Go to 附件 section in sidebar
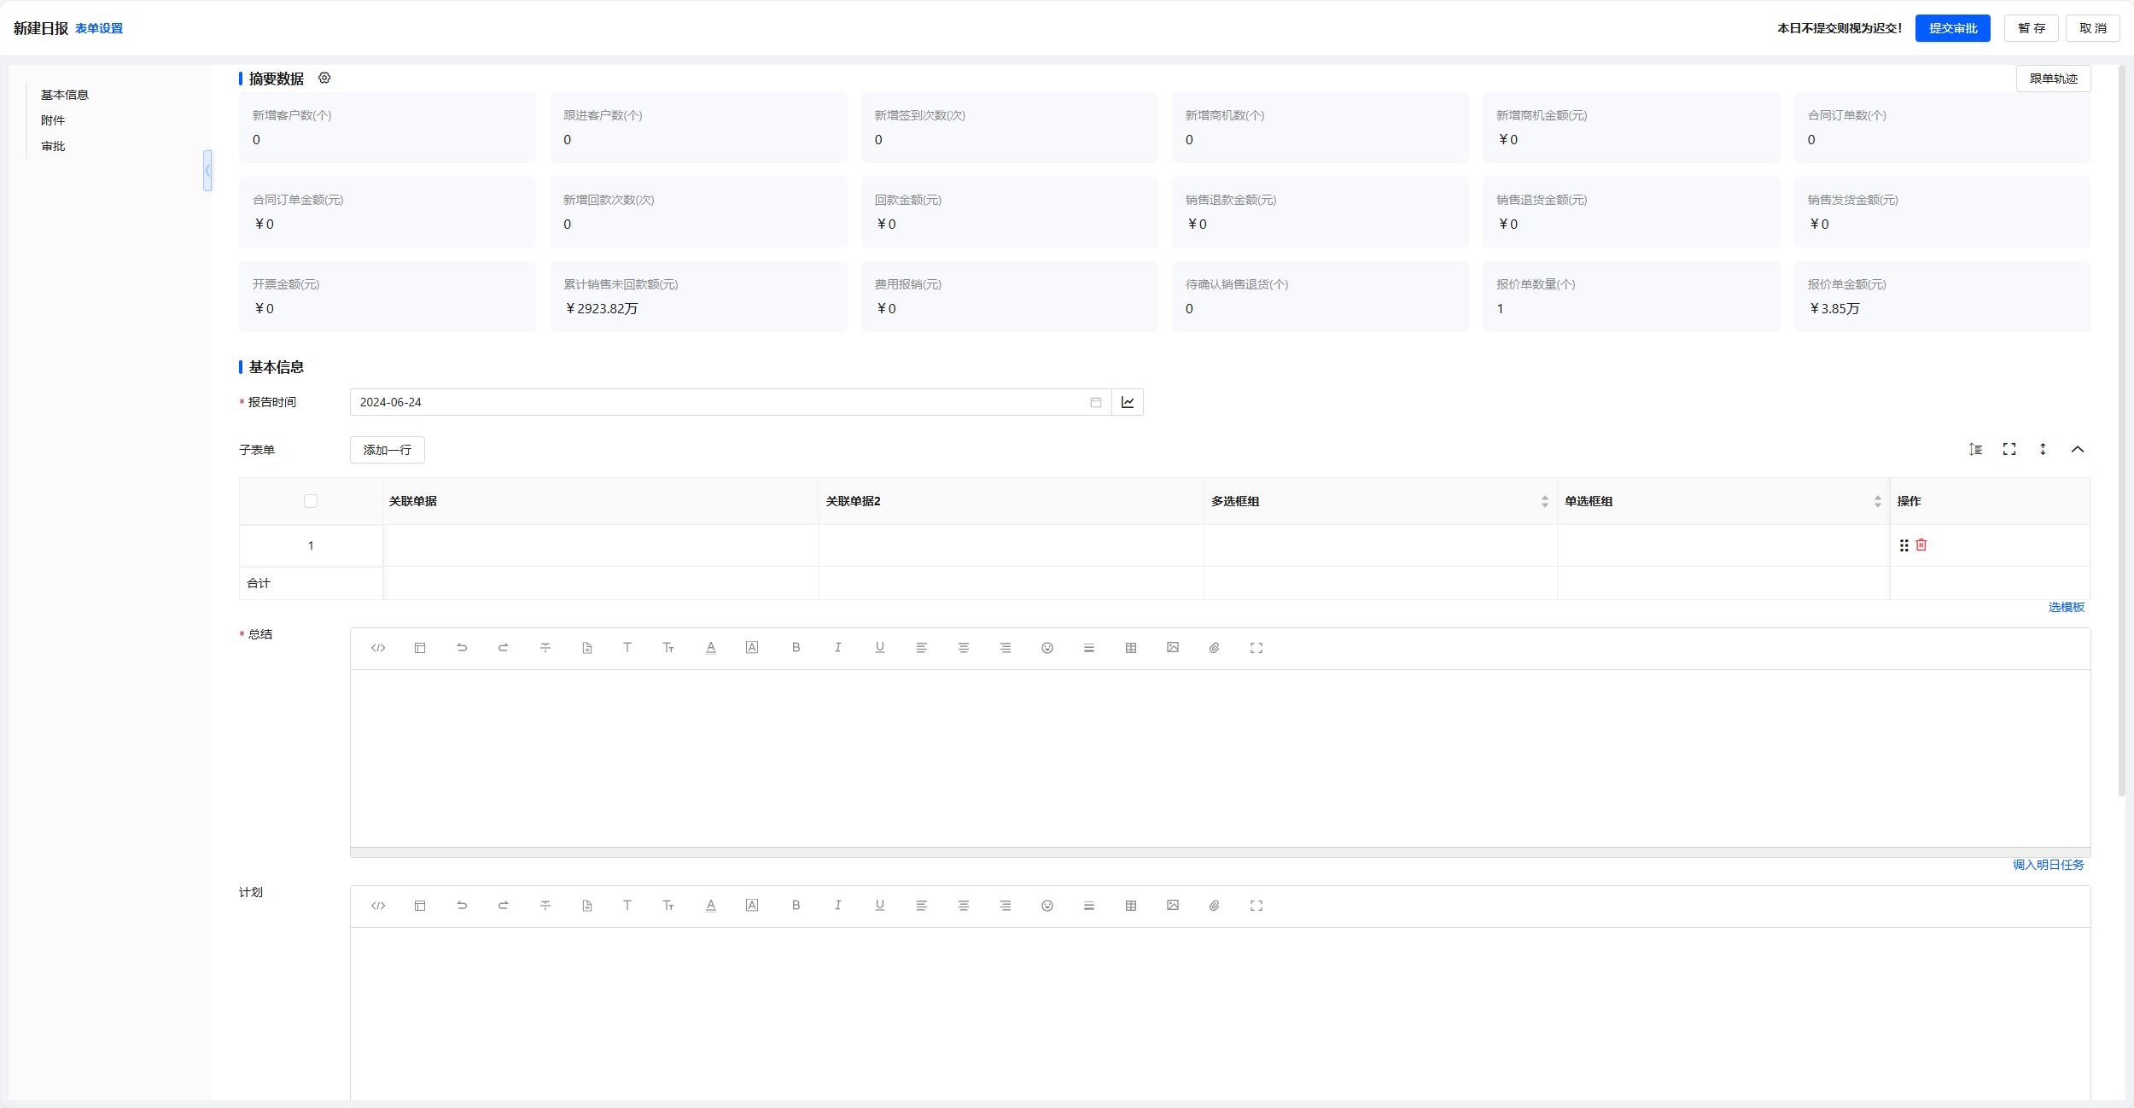The height and width of the screenshot is (1108, 2134). pyautogui.click(x=53, y=120)
